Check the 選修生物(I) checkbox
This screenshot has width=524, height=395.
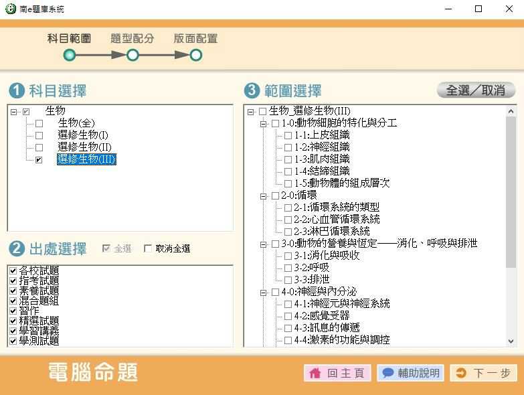(39, 136)
